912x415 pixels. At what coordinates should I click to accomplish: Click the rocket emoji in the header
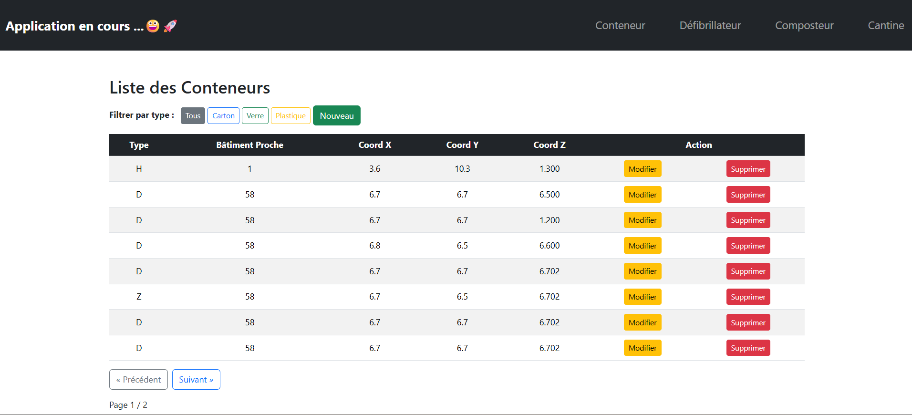(x=170, y=26)
